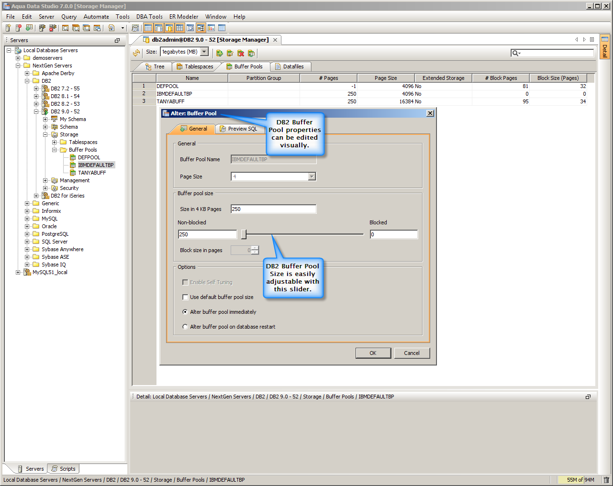Viewport: 613px width, 486px height.
Task: Click the fourth Storage Manager action icon
Action: pos(251,53)
